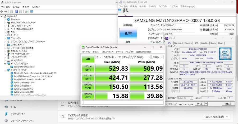Collapse the ディスプレイ アダプター category
238x124 pixels.
tap(5, 64)
